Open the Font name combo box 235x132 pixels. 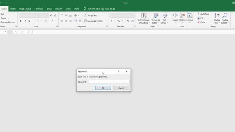[29, 15]
